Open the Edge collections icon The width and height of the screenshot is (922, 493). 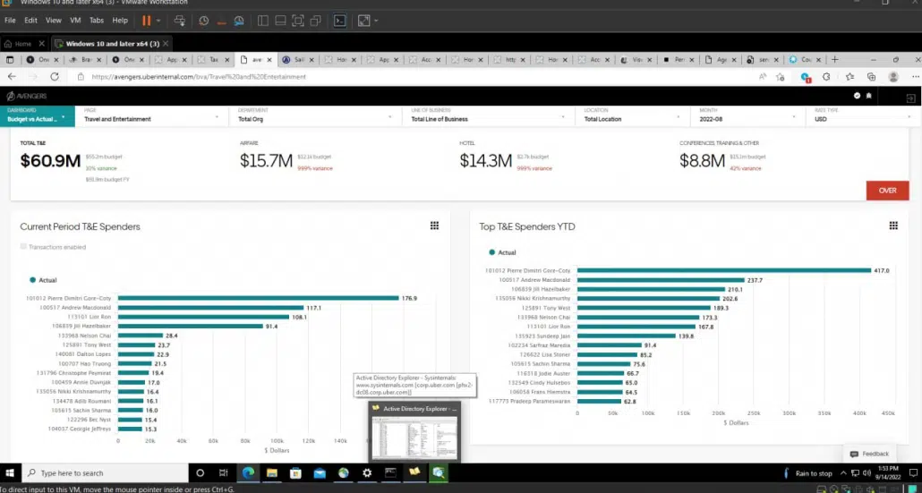pyautogui.click(x=872, y=76)
